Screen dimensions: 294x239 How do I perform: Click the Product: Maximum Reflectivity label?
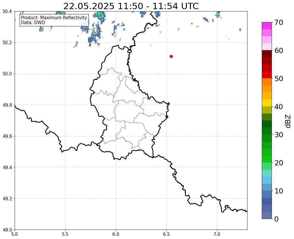tap(54, 17)
